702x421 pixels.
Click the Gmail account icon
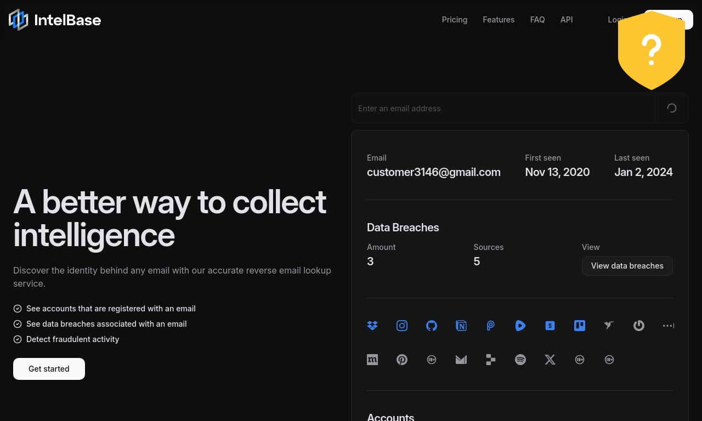click(461, 360)
